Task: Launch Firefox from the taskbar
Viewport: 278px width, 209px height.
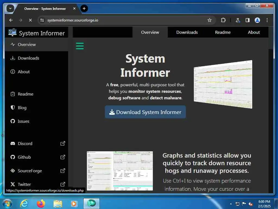Action: click(x=41, y=204)
